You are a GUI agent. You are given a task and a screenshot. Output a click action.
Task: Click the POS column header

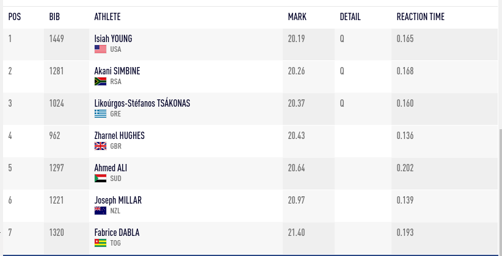[x=15, y=16]
